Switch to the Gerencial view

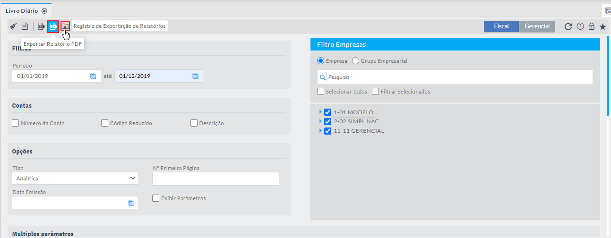pyautogui.click(x=537, y=26)
